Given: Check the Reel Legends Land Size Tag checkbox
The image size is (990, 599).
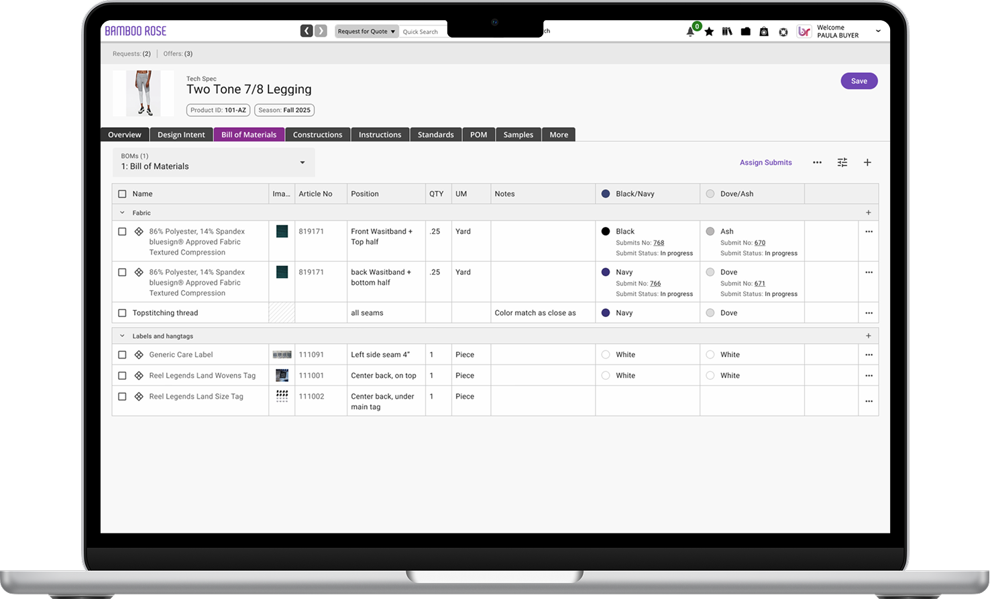Looking at the screenshot, I should point(122,396).
